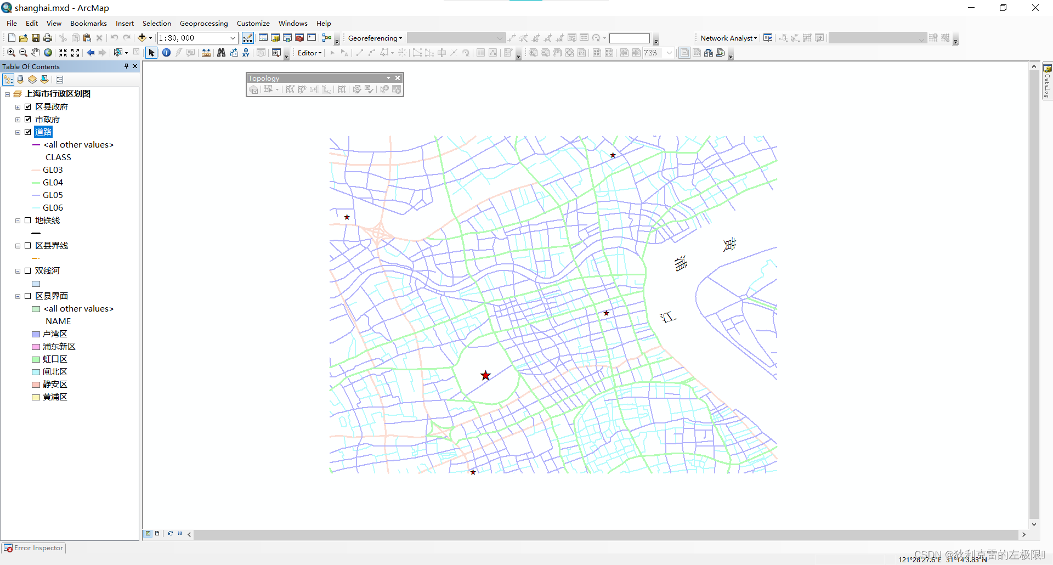Uncheck the 道路 layer visibility checkbox
This screenshot has width=1053, height=565.
point(27,132)
